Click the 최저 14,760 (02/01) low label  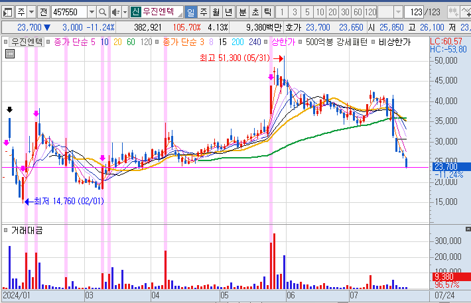pyautogui.click(x=69, y=201)
